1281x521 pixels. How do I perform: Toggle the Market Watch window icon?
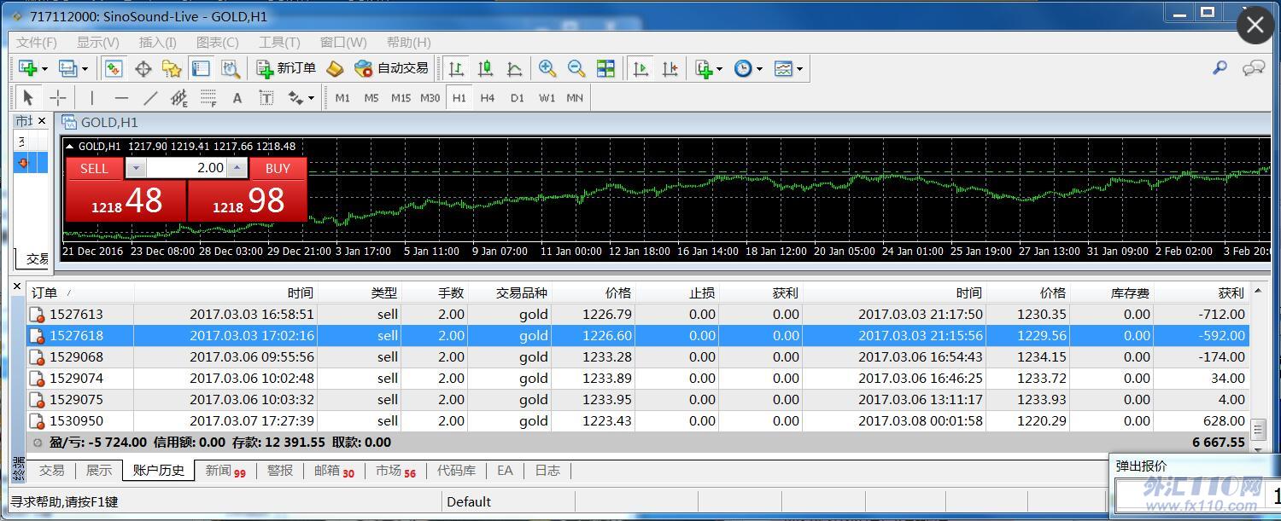[x=113, y=68]
